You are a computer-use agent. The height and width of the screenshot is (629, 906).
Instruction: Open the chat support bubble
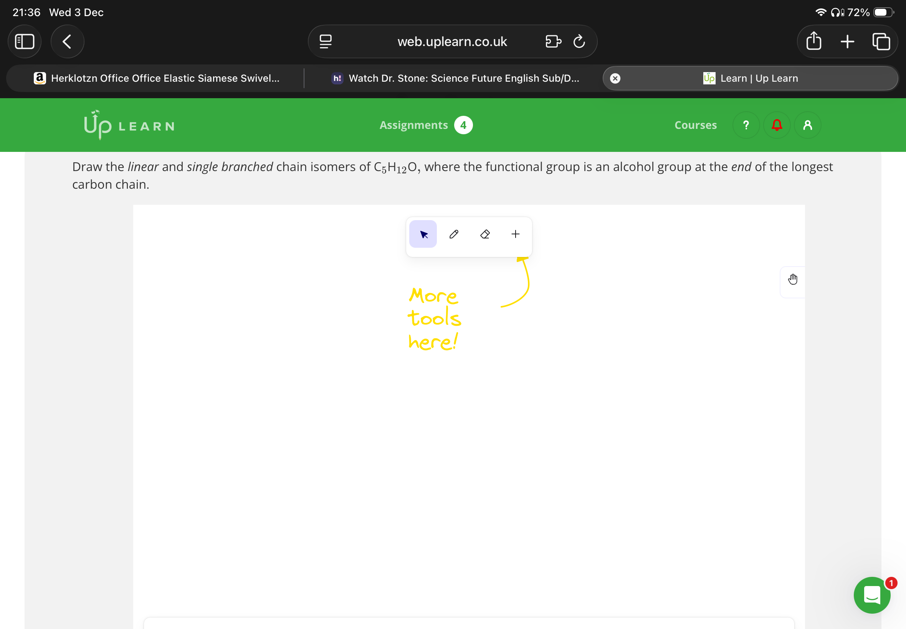pos(872,595)
